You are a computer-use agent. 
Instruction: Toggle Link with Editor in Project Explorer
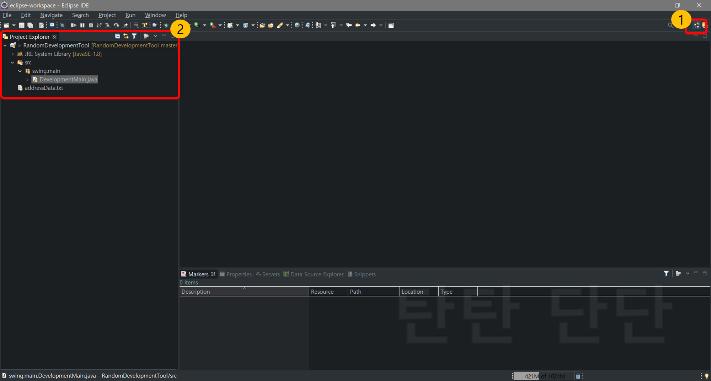point(126,36)
